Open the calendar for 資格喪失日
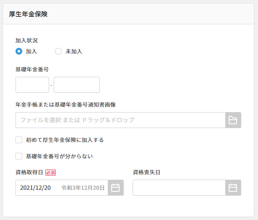Image resolution: width=258 pixels, height=220 pixels. click(x=233, y=188)
